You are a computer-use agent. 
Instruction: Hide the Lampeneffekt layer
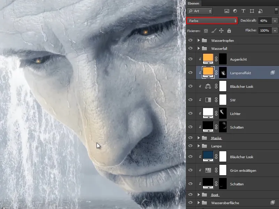click(x=190, y=72)
